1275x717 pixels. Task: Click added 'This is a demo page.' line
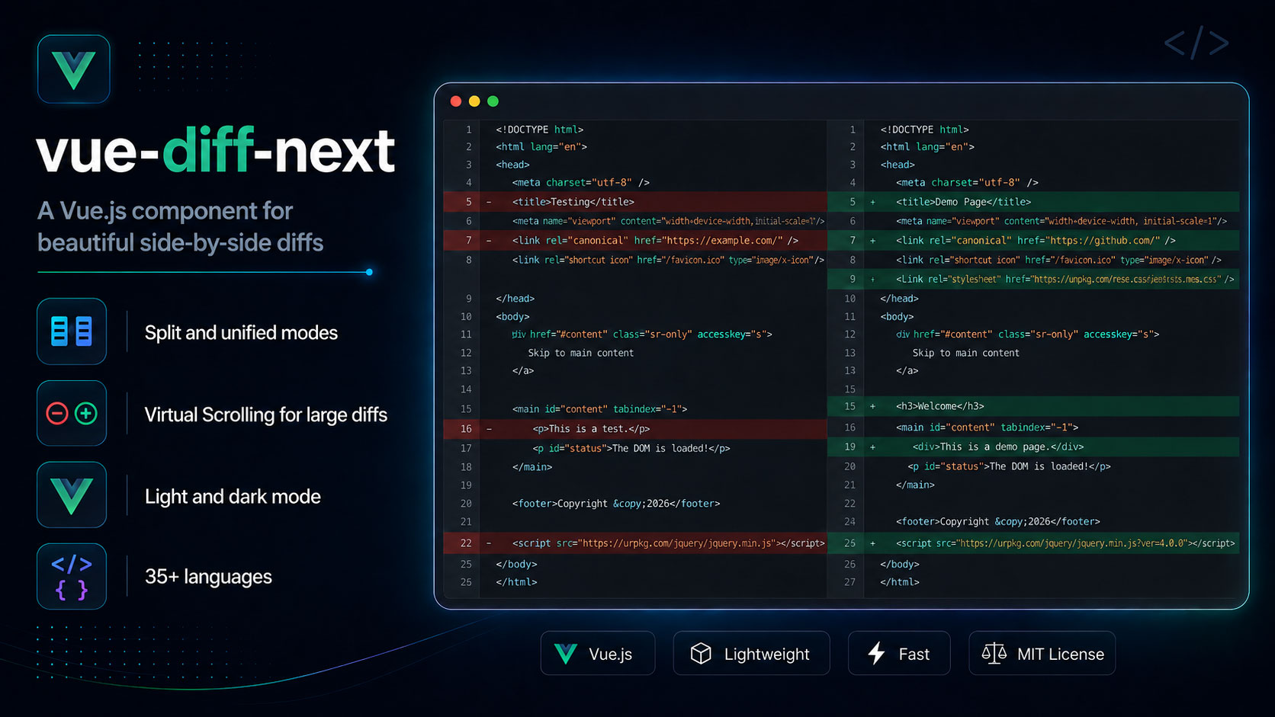pyautogui.click(x=1033, y=447)
